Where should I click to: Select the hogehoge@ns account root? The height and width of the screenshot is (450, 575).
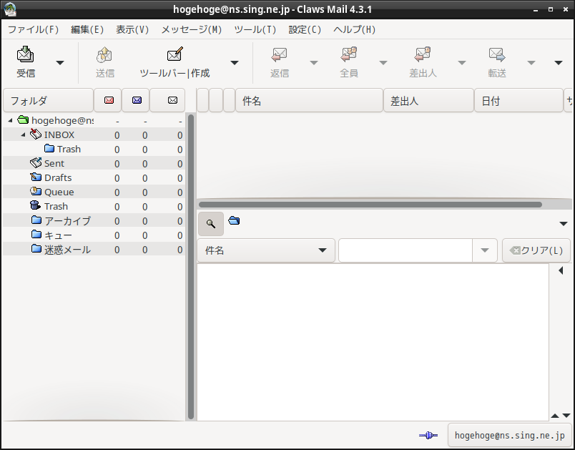pyautogui.click(x=94, y=120)
